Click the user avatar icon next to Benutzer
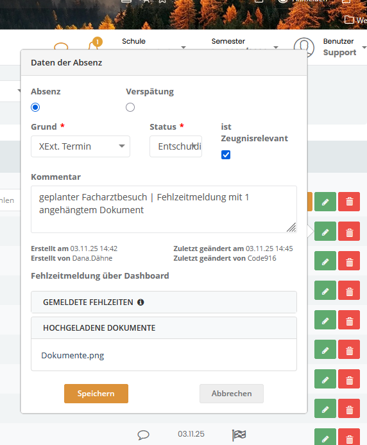The width and height of the screenshot is (367, 445). pyautogui.click(x=303, y=48)
